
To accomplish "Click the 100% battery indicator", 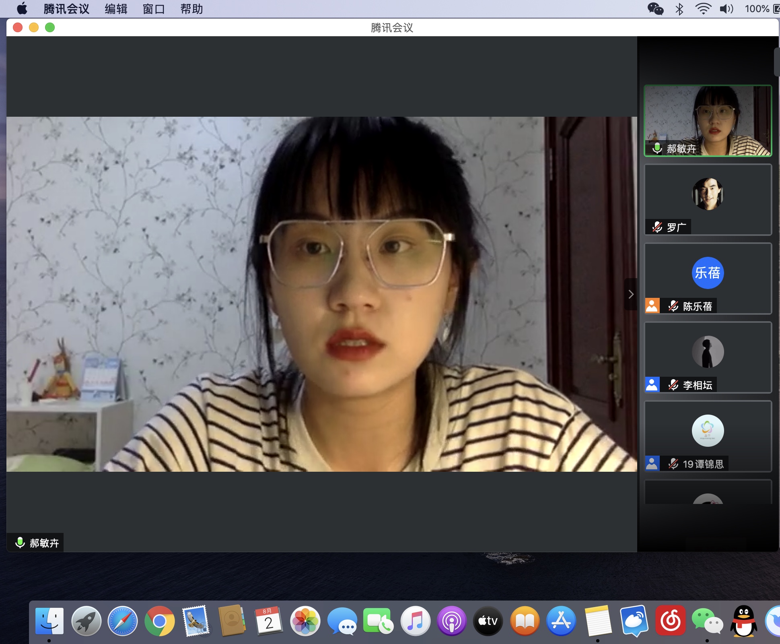I will click(762, 9).
